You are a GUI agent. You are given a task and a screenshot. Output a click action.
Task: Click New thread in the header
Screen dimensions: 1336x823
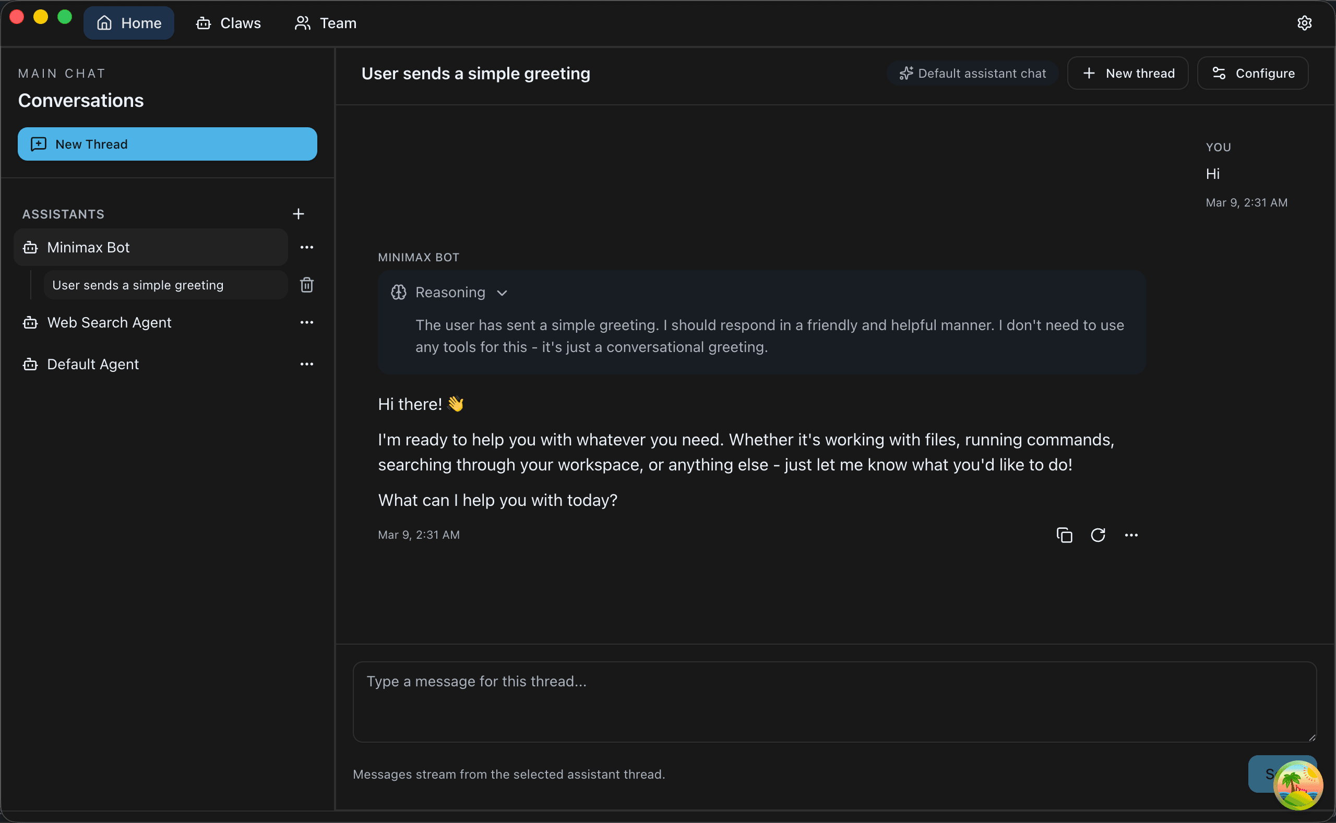[x=1127, y=73]
